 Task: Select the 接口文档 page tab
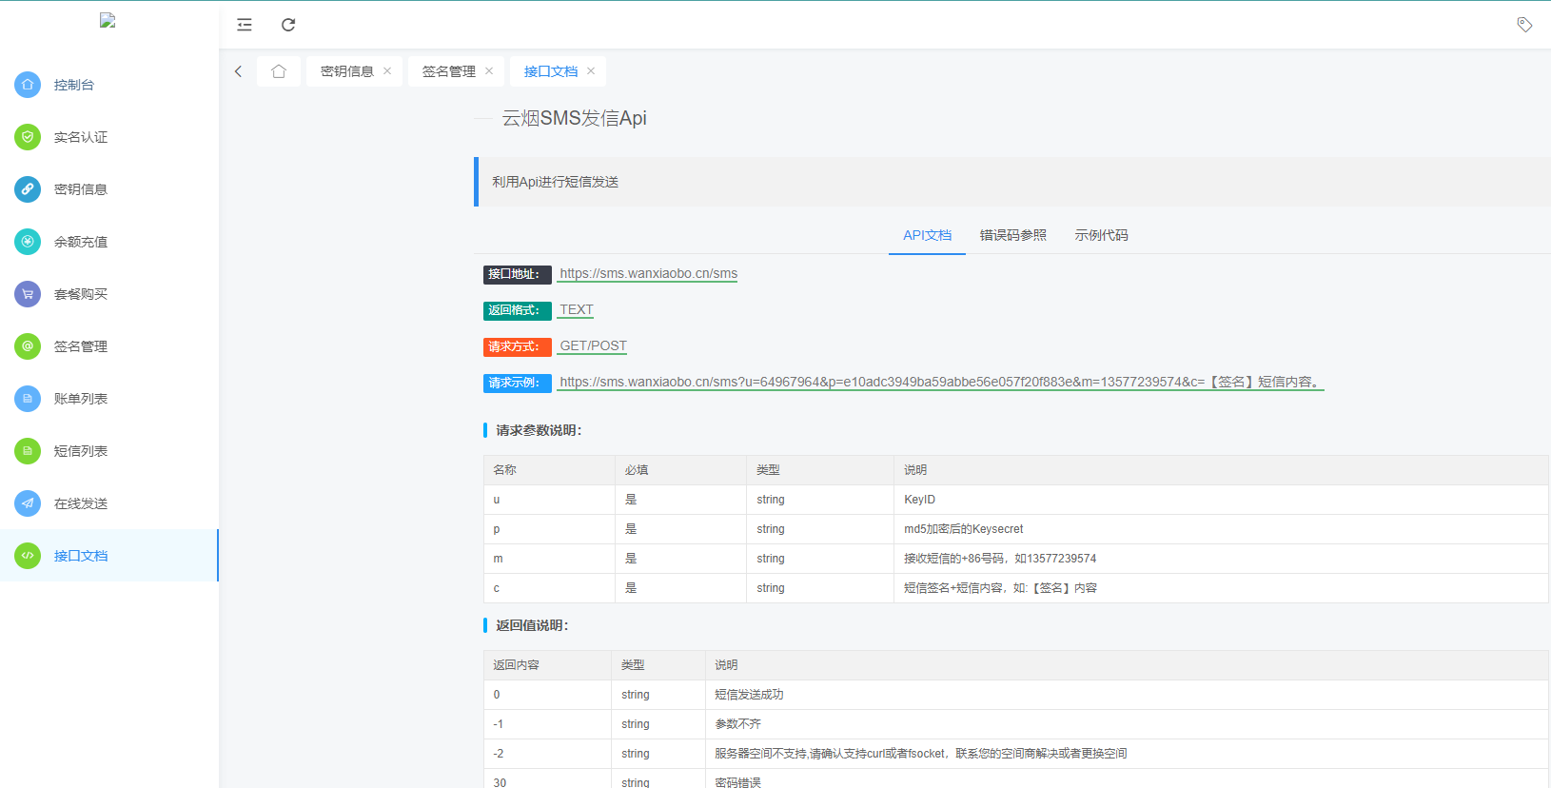(x=551, y=71)
